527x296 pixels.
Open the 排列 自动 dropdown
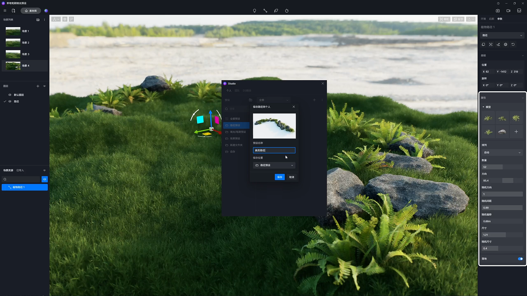click(502, 153)
